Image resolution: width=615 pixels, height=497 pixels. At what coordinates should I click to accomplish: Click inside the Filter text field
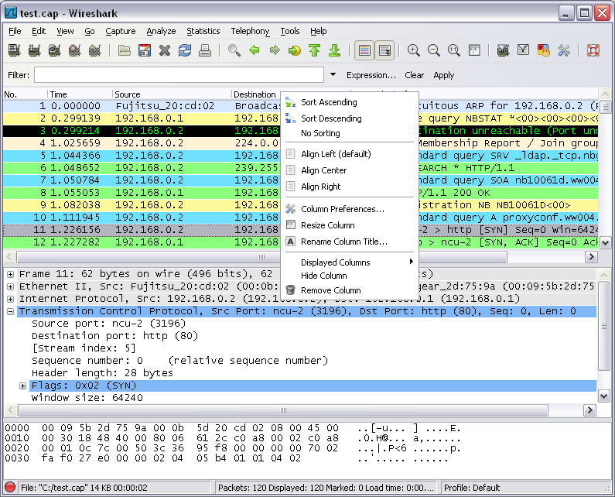(178, 75)
